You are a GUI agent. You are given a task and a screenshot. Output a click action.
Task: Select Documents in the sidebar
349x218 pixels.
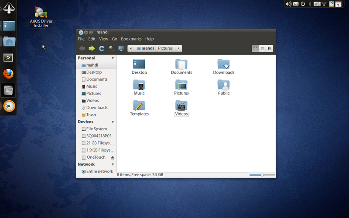point(96,79)
